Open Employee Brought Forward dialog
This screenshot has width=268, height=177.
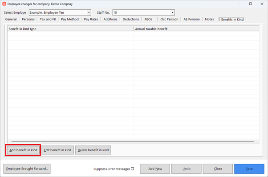point(27,169)
